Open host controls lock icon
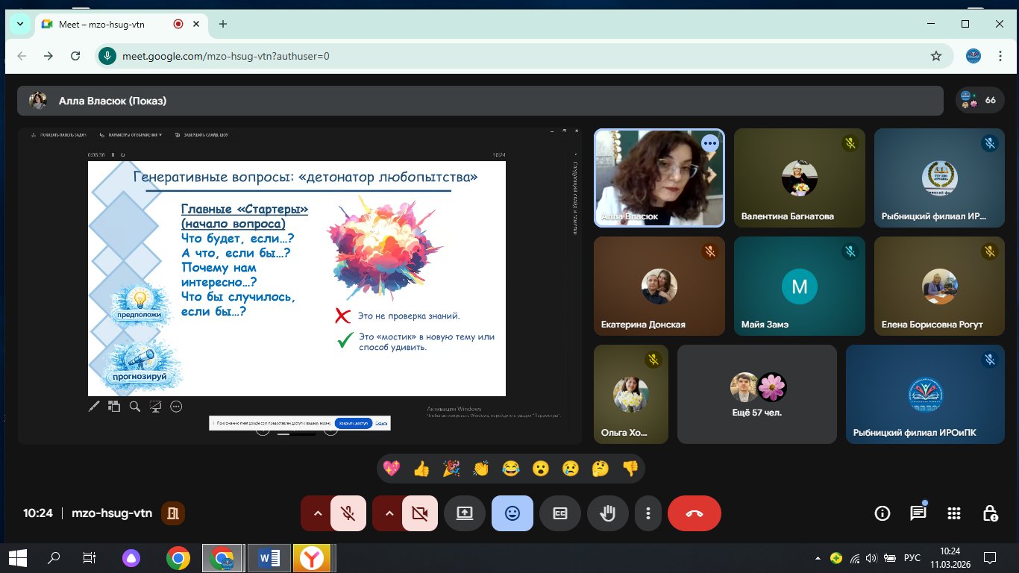Viewport: 1019px width, 573px height. click(990, 513)
